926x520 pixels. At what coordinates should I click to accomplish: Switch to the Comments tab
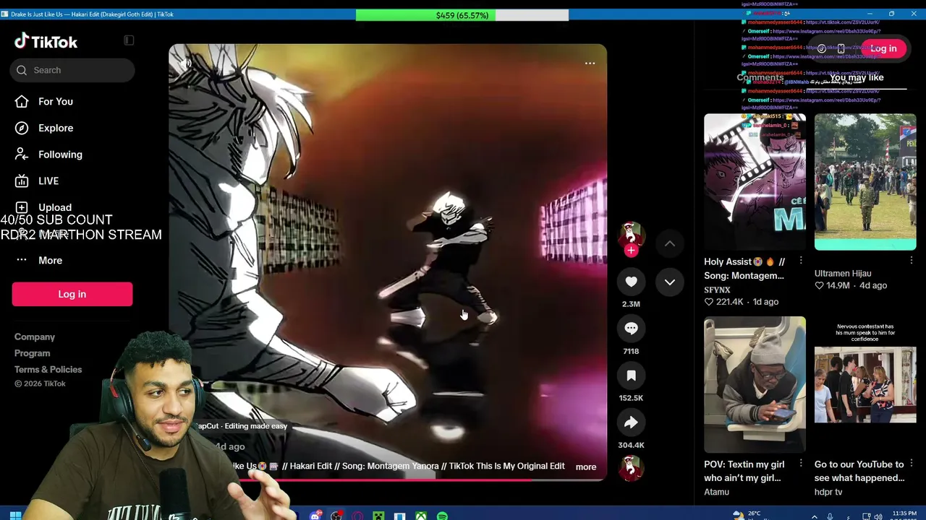760,77
